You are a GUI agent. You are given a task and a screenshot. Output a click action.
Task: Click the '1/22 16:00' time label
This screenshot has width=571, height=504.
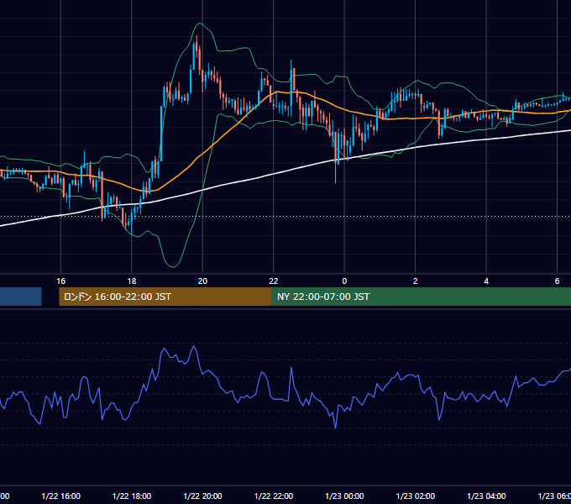(60, 496)
